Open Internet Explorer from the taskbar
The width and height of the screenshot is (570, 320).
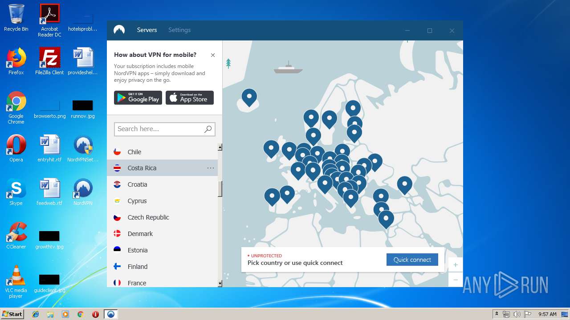(x=36, y=314)
